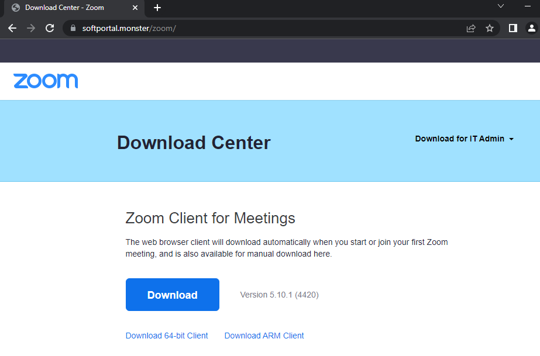Click the Download Center heading
Screen dimensions: 540x356
[194, 143]
